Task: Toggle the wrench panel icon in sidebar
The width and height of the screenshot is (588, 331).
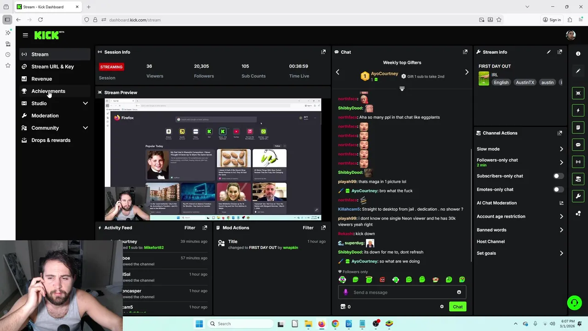Action: coord(578,196)
